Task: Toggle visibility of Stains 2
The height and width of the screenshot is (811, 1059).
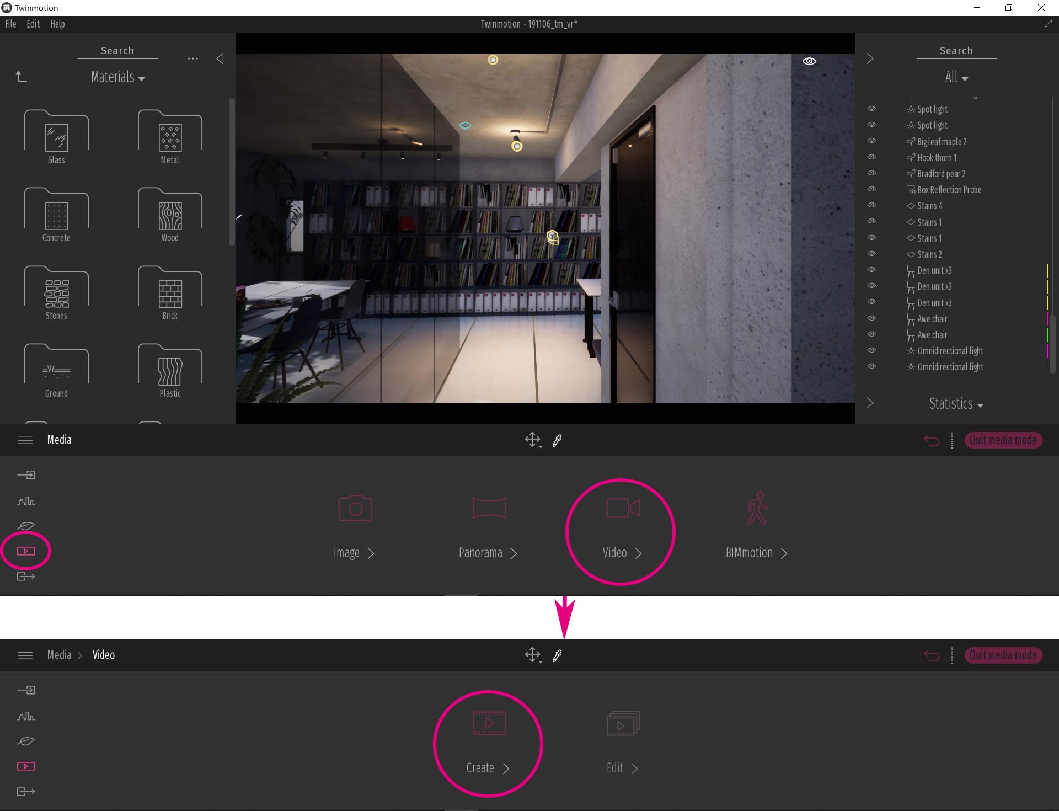Action: point(871,254)
